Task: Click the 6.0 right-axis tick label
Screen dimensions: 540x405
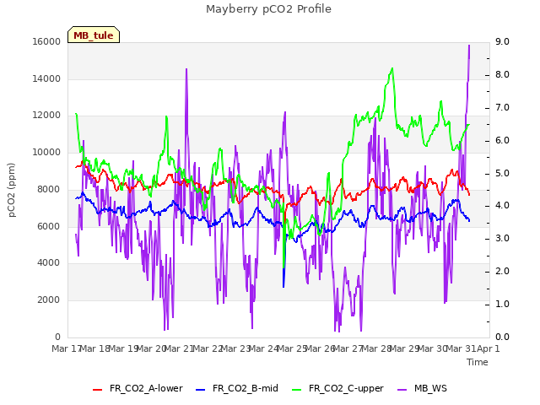Action: click(x=502, y=141)
